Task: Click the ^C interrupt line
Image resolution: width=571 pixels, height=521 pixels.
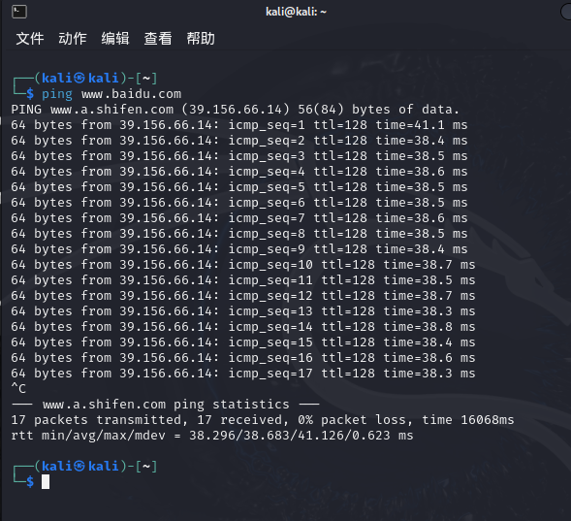Action: click(18, 389)
